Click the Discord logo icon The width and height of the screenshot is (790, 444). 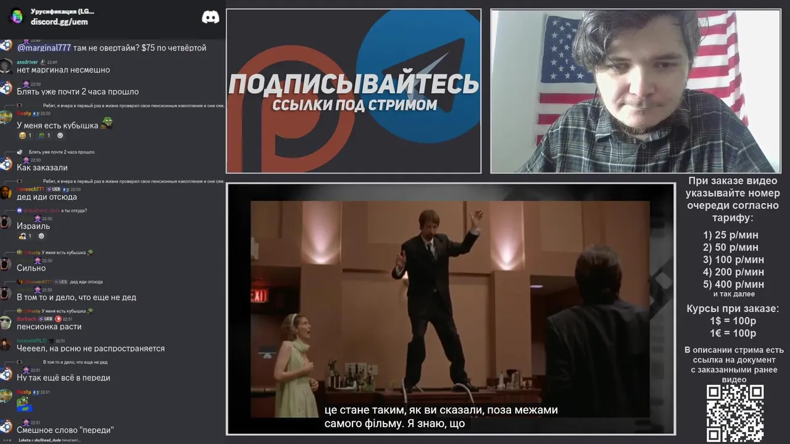tap(210, 17)
